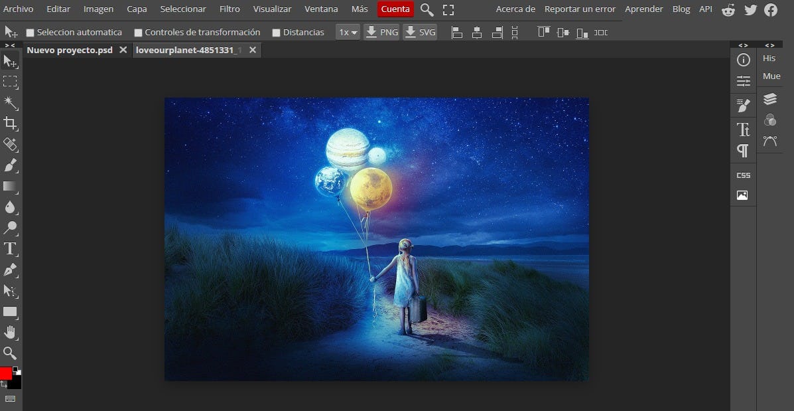Open the 1x scale dropdown

coord(348,32)
